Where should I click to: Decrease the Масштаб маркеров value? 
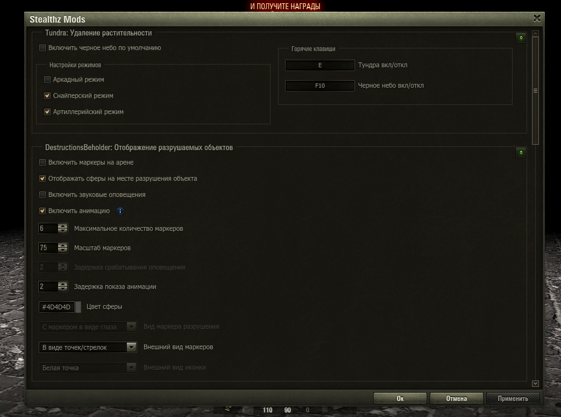coord(63,251)
